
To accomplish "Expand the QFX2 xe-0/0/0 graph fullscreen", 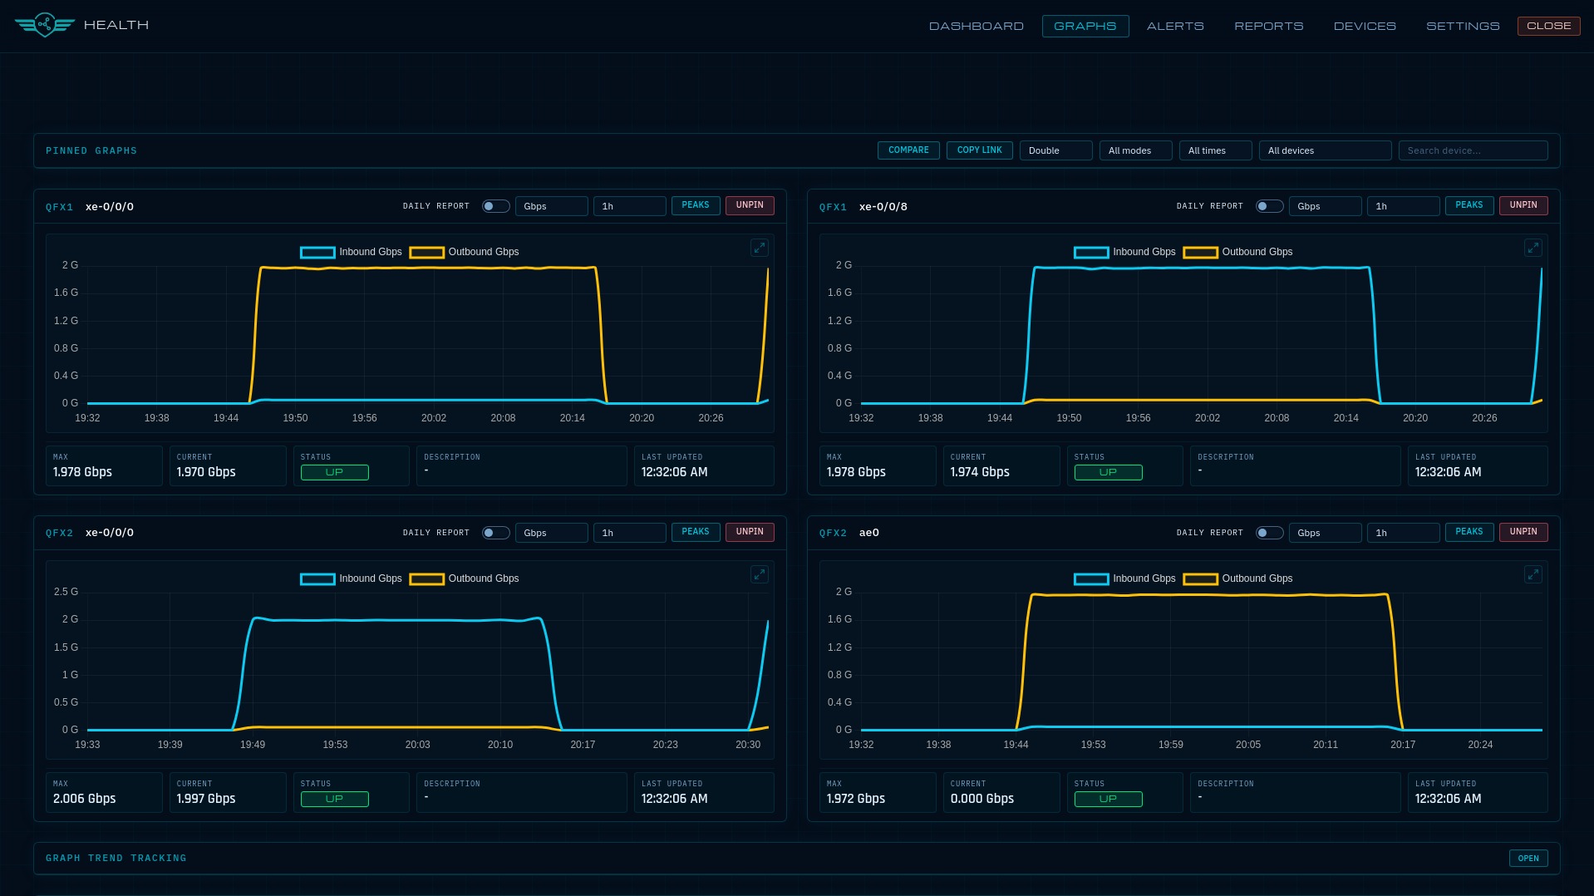I will pos(760,574).
